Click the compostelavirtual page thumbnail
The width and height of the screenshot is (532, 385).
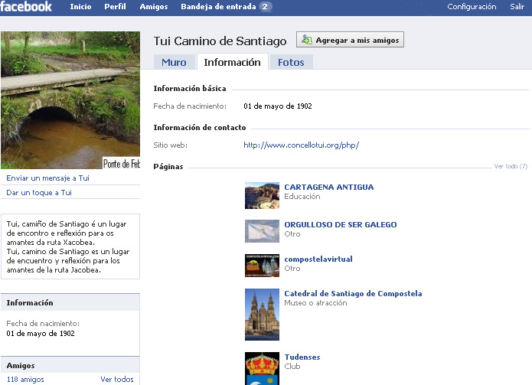(262, 266)
